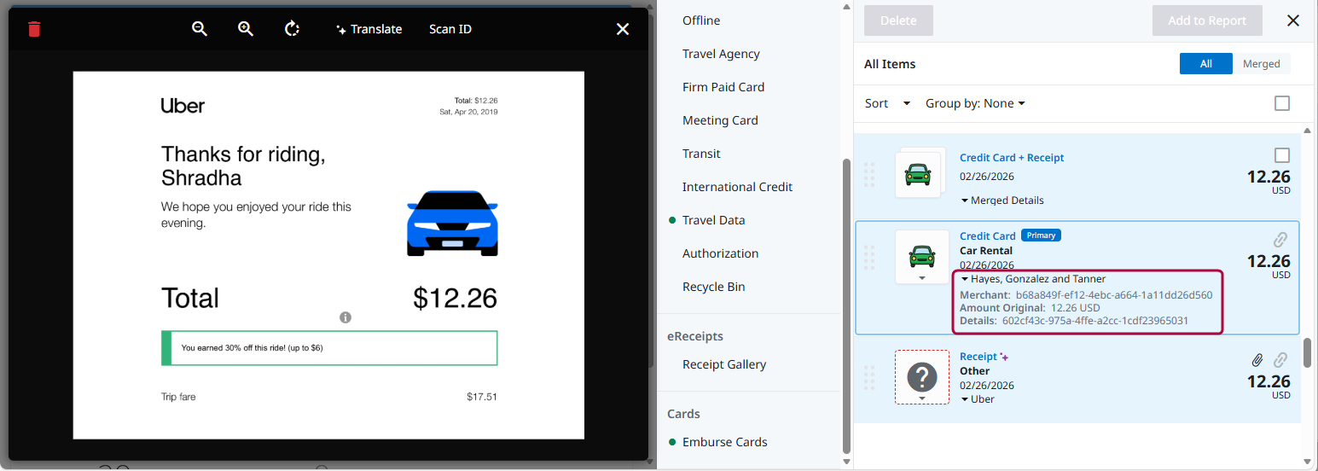Click the question mark Other expense icon

(921, 376)
